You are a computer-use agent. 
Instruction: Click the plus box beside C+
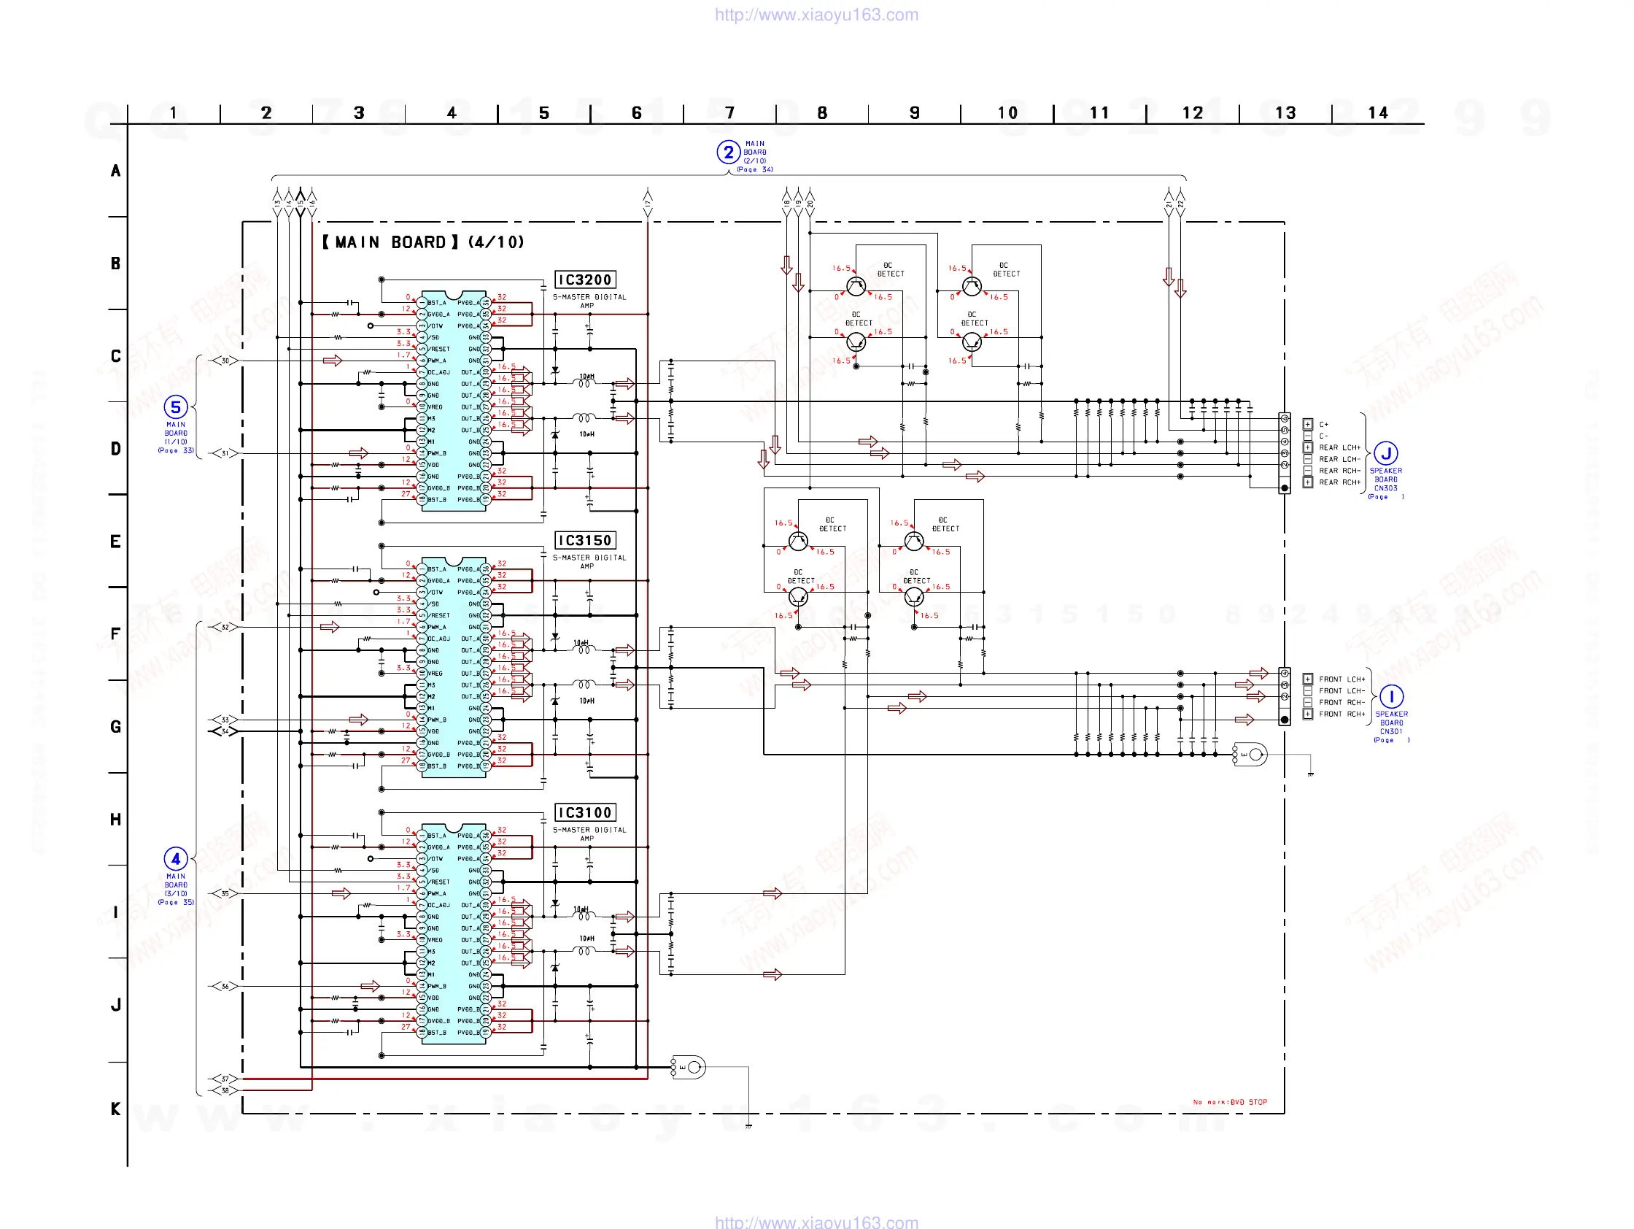(x=1307, y=424)
